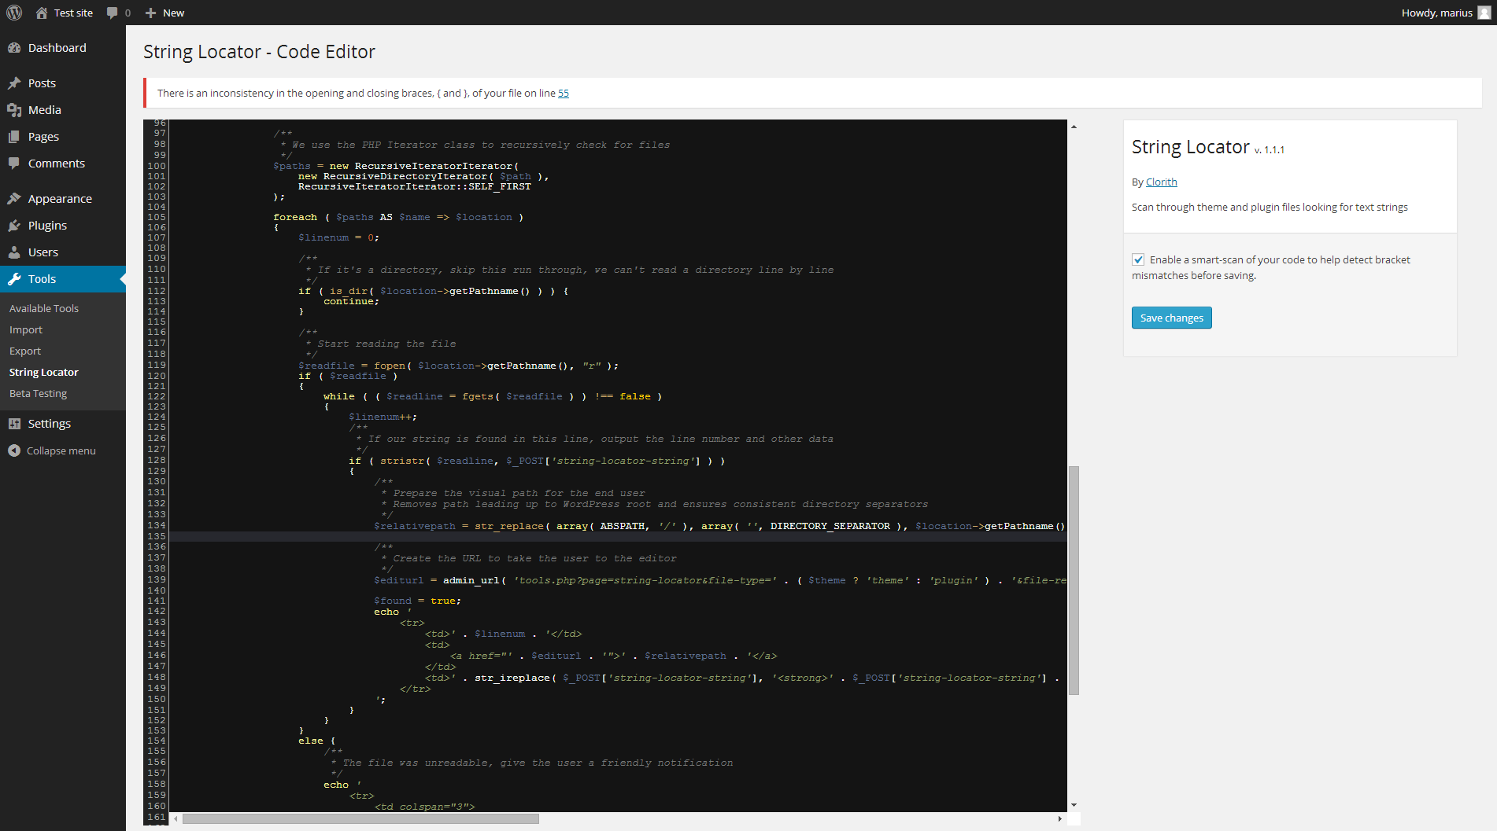Screen dimensions: 1497x831
Task: Click editor scroll right arrow
Action: click(x=1060, y=818)
